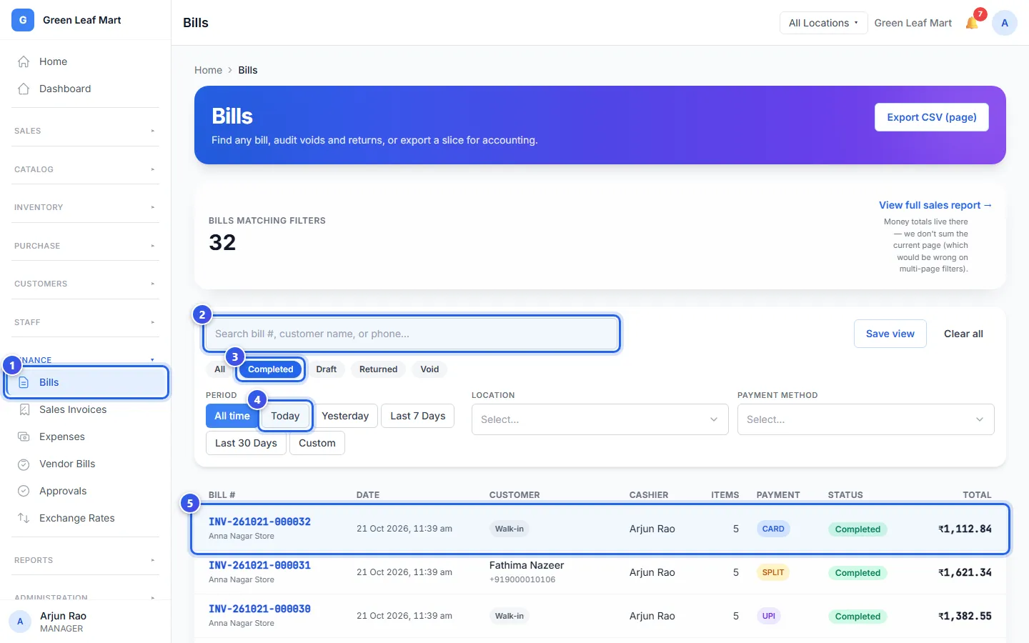Open the user avatar menu in header
Image resolution: width=1029 pixels, height=643 pixels.
1005,23
